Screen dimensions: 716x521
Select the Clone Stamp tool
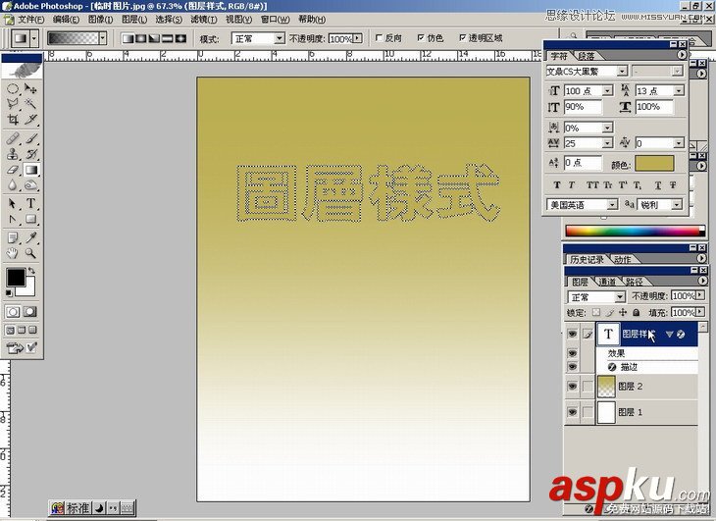[x=13, y=154]
